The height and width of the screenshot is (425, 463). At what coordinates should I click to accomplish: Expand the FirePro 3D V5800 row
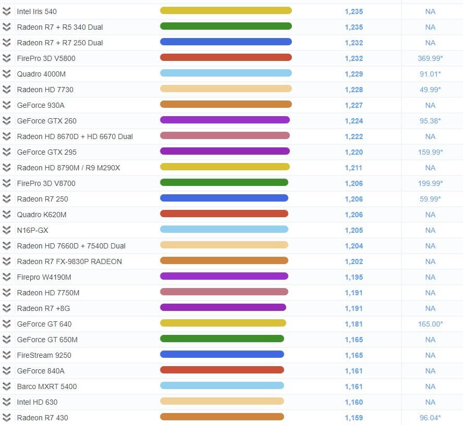6,58
